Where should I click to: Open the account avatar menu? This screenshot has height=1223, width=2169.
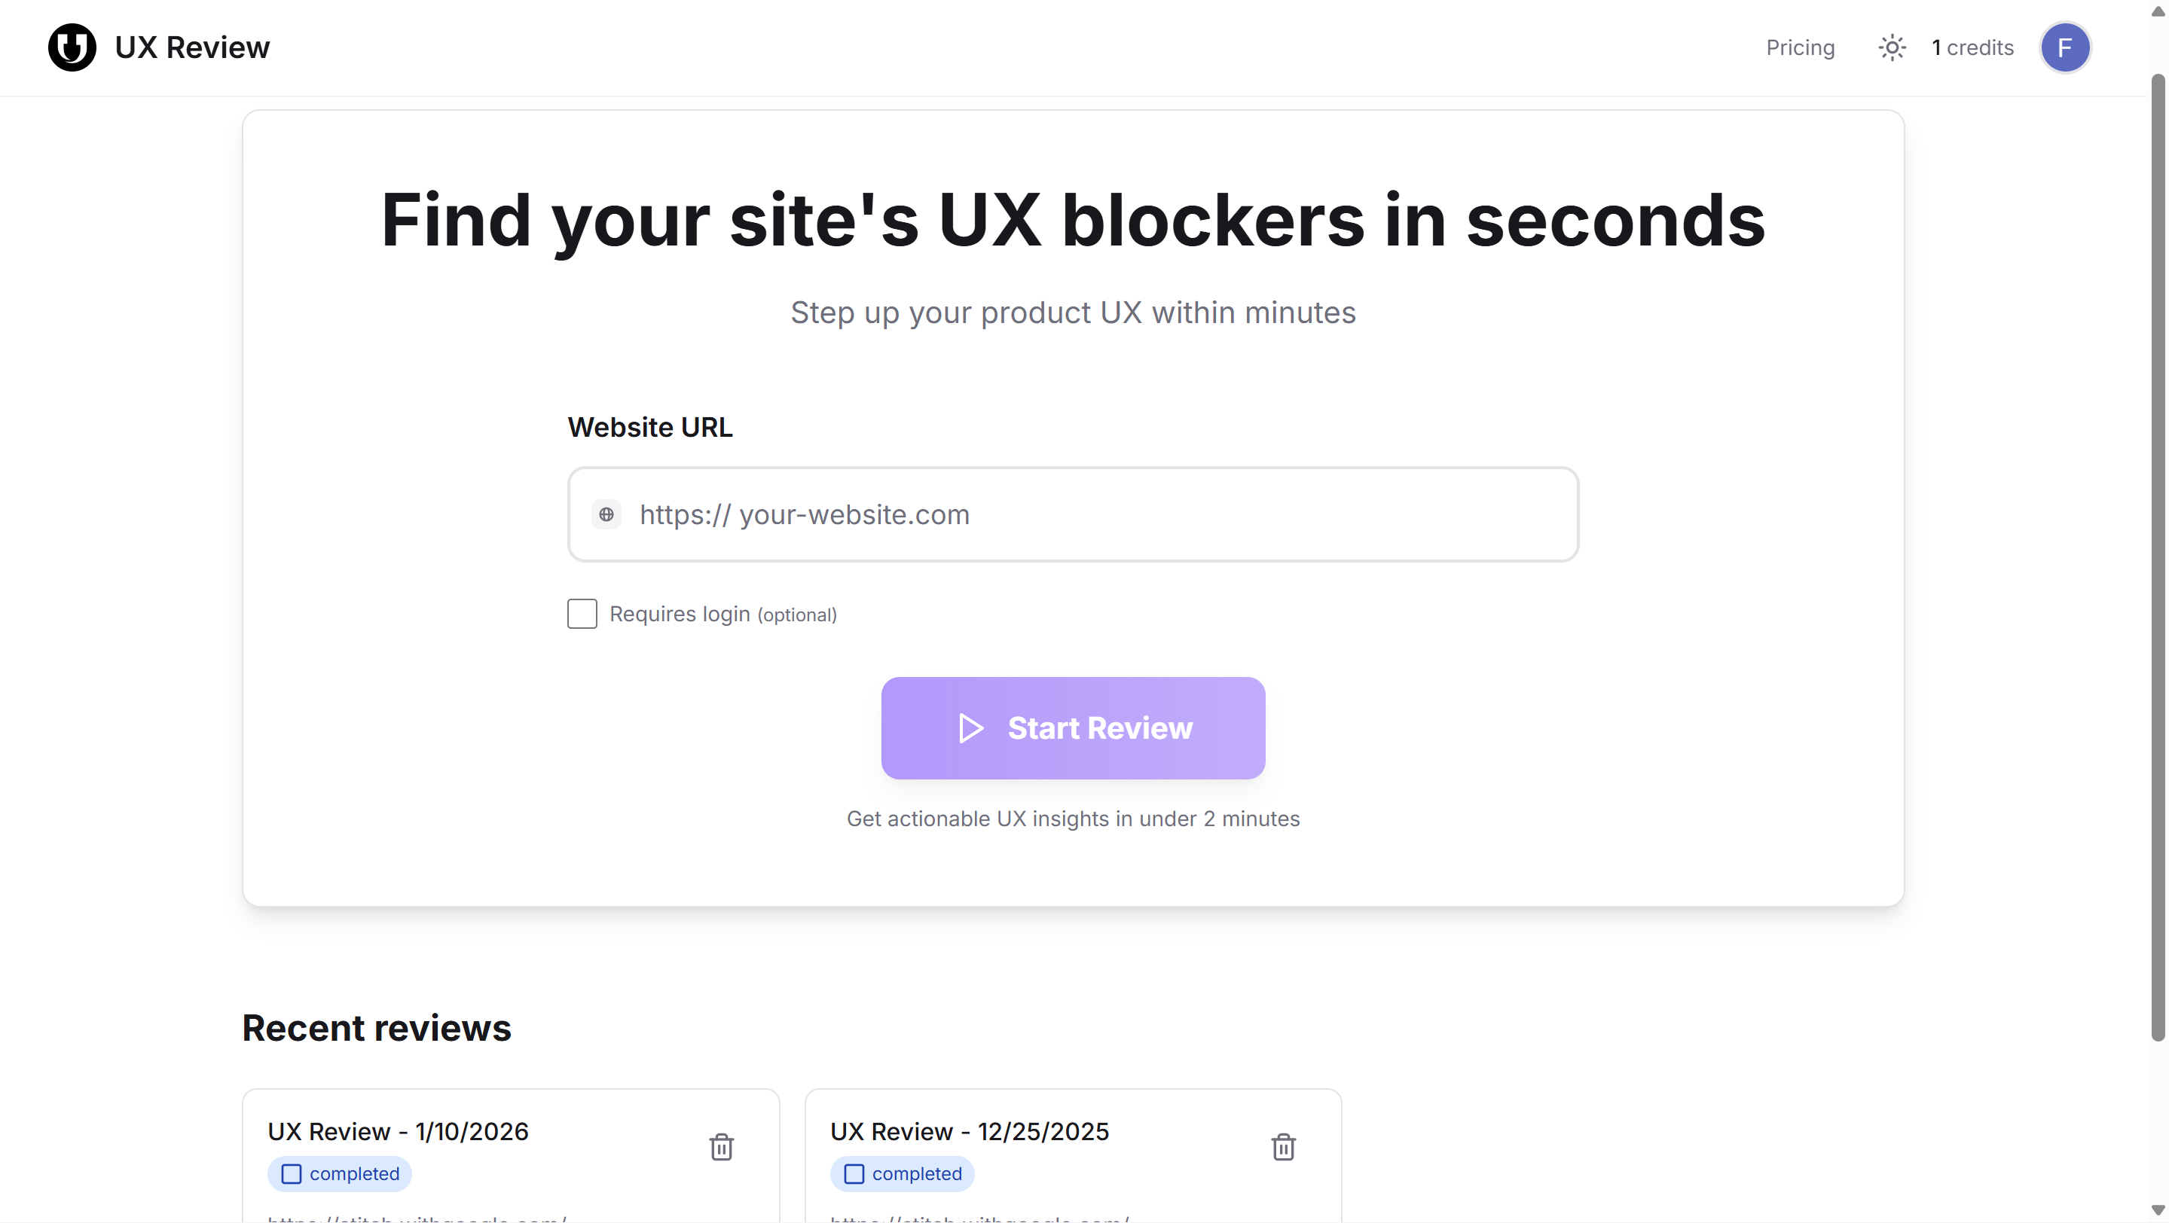point(2067,48)
